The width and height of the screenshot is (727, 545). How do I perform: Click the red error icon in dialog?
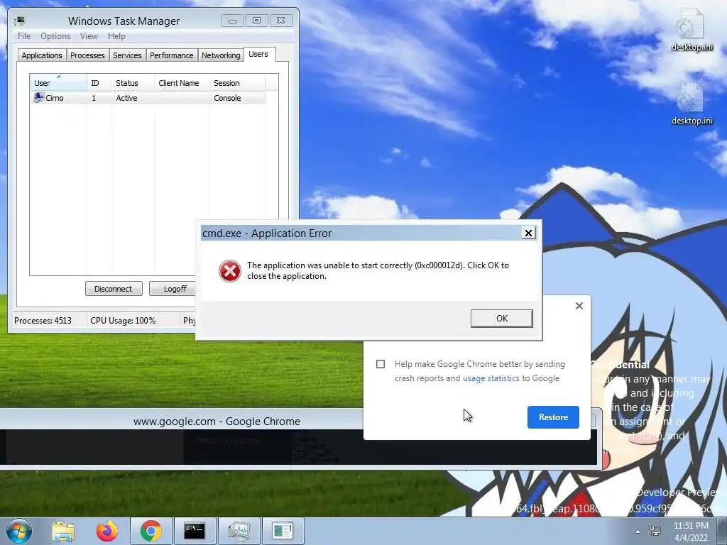point(230,271)
